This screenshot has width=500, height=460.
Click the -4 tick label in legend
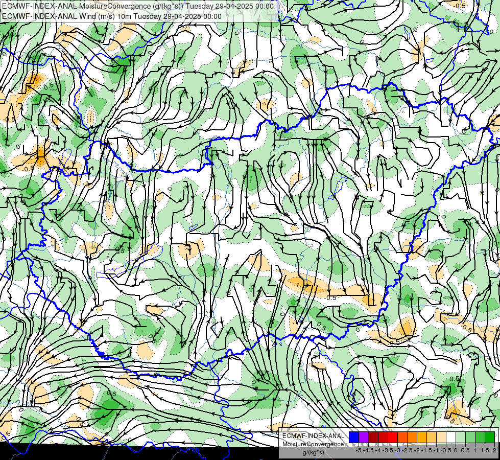tap(378, 450)
